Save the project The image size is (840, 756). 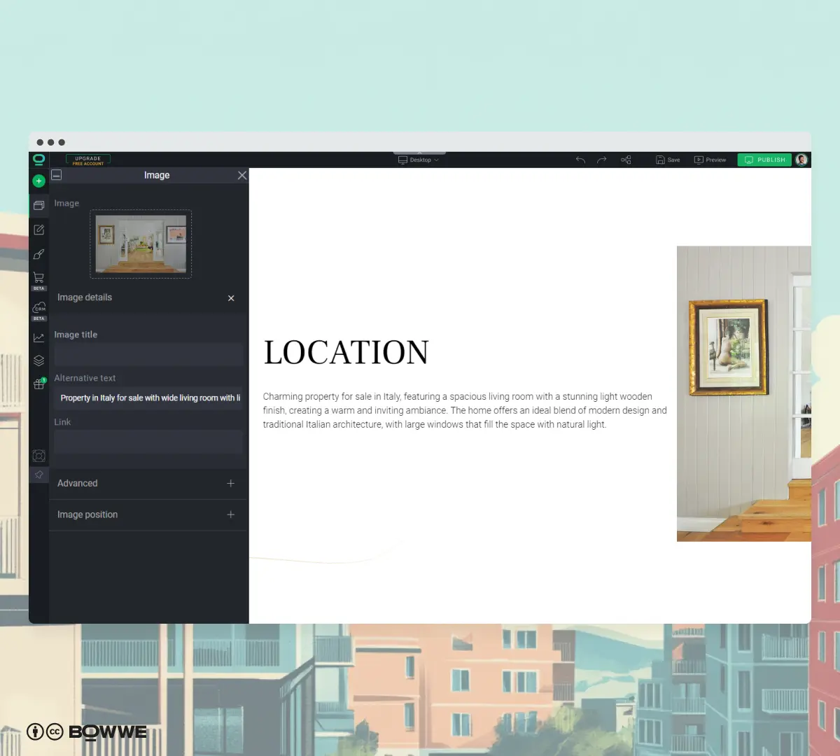(x=668, y=160)
